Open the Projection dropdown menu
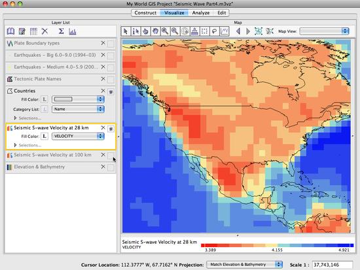Viewport: 360px width, 270px height. pos(245,265)
